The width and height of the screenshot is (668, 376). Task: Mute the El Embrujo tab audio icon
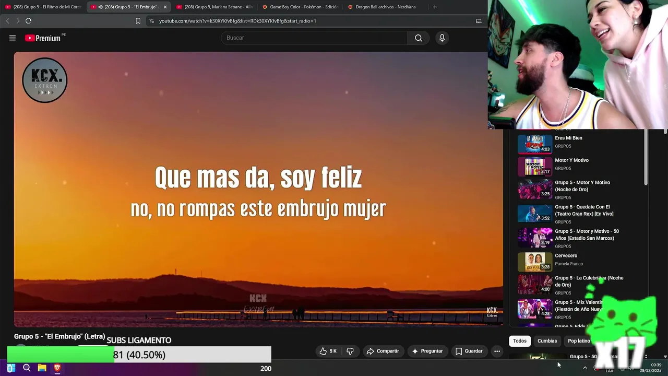point(100,7)
